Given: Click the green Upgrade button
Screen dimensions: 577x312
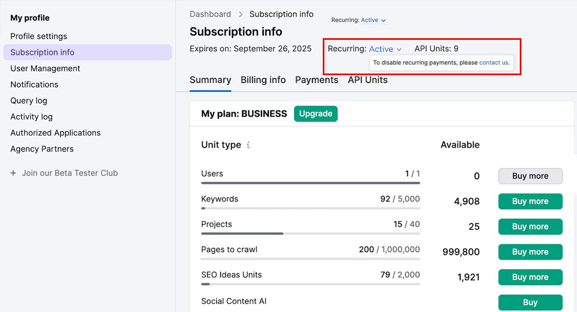Looking at the screenshot, I should 316,114.
